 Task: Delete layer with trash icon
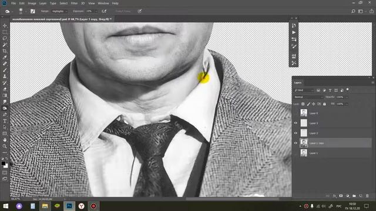(367, 196)
